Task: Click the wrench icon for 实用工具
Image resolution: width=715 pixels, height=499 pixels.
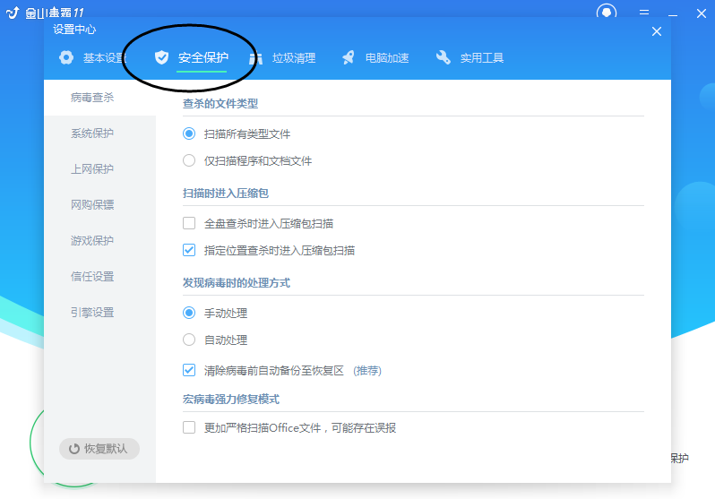Action: pos(444,58)
